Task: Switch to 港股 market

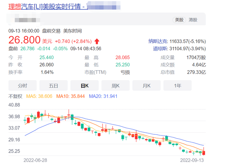Action: click(193, 20)
